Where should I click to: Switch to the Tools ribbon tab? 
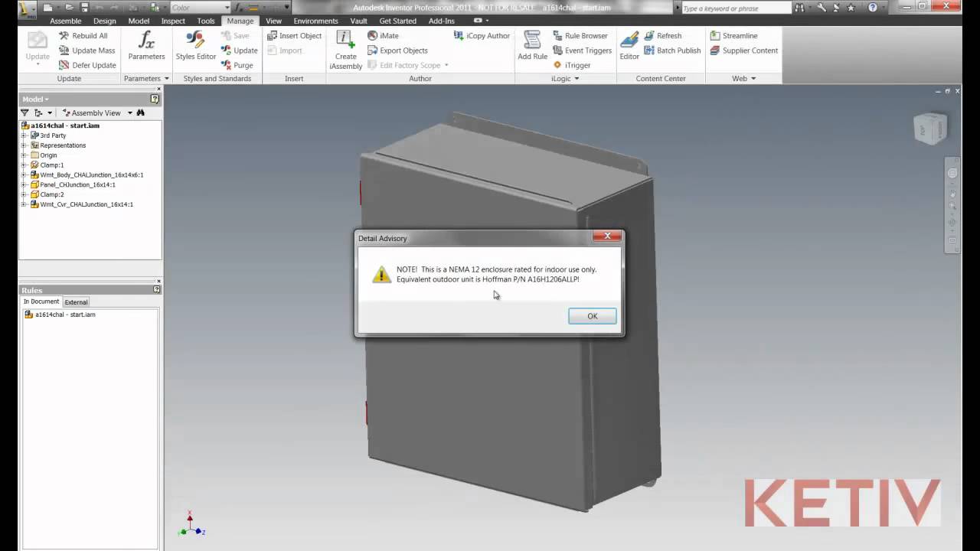coord(206,21)
